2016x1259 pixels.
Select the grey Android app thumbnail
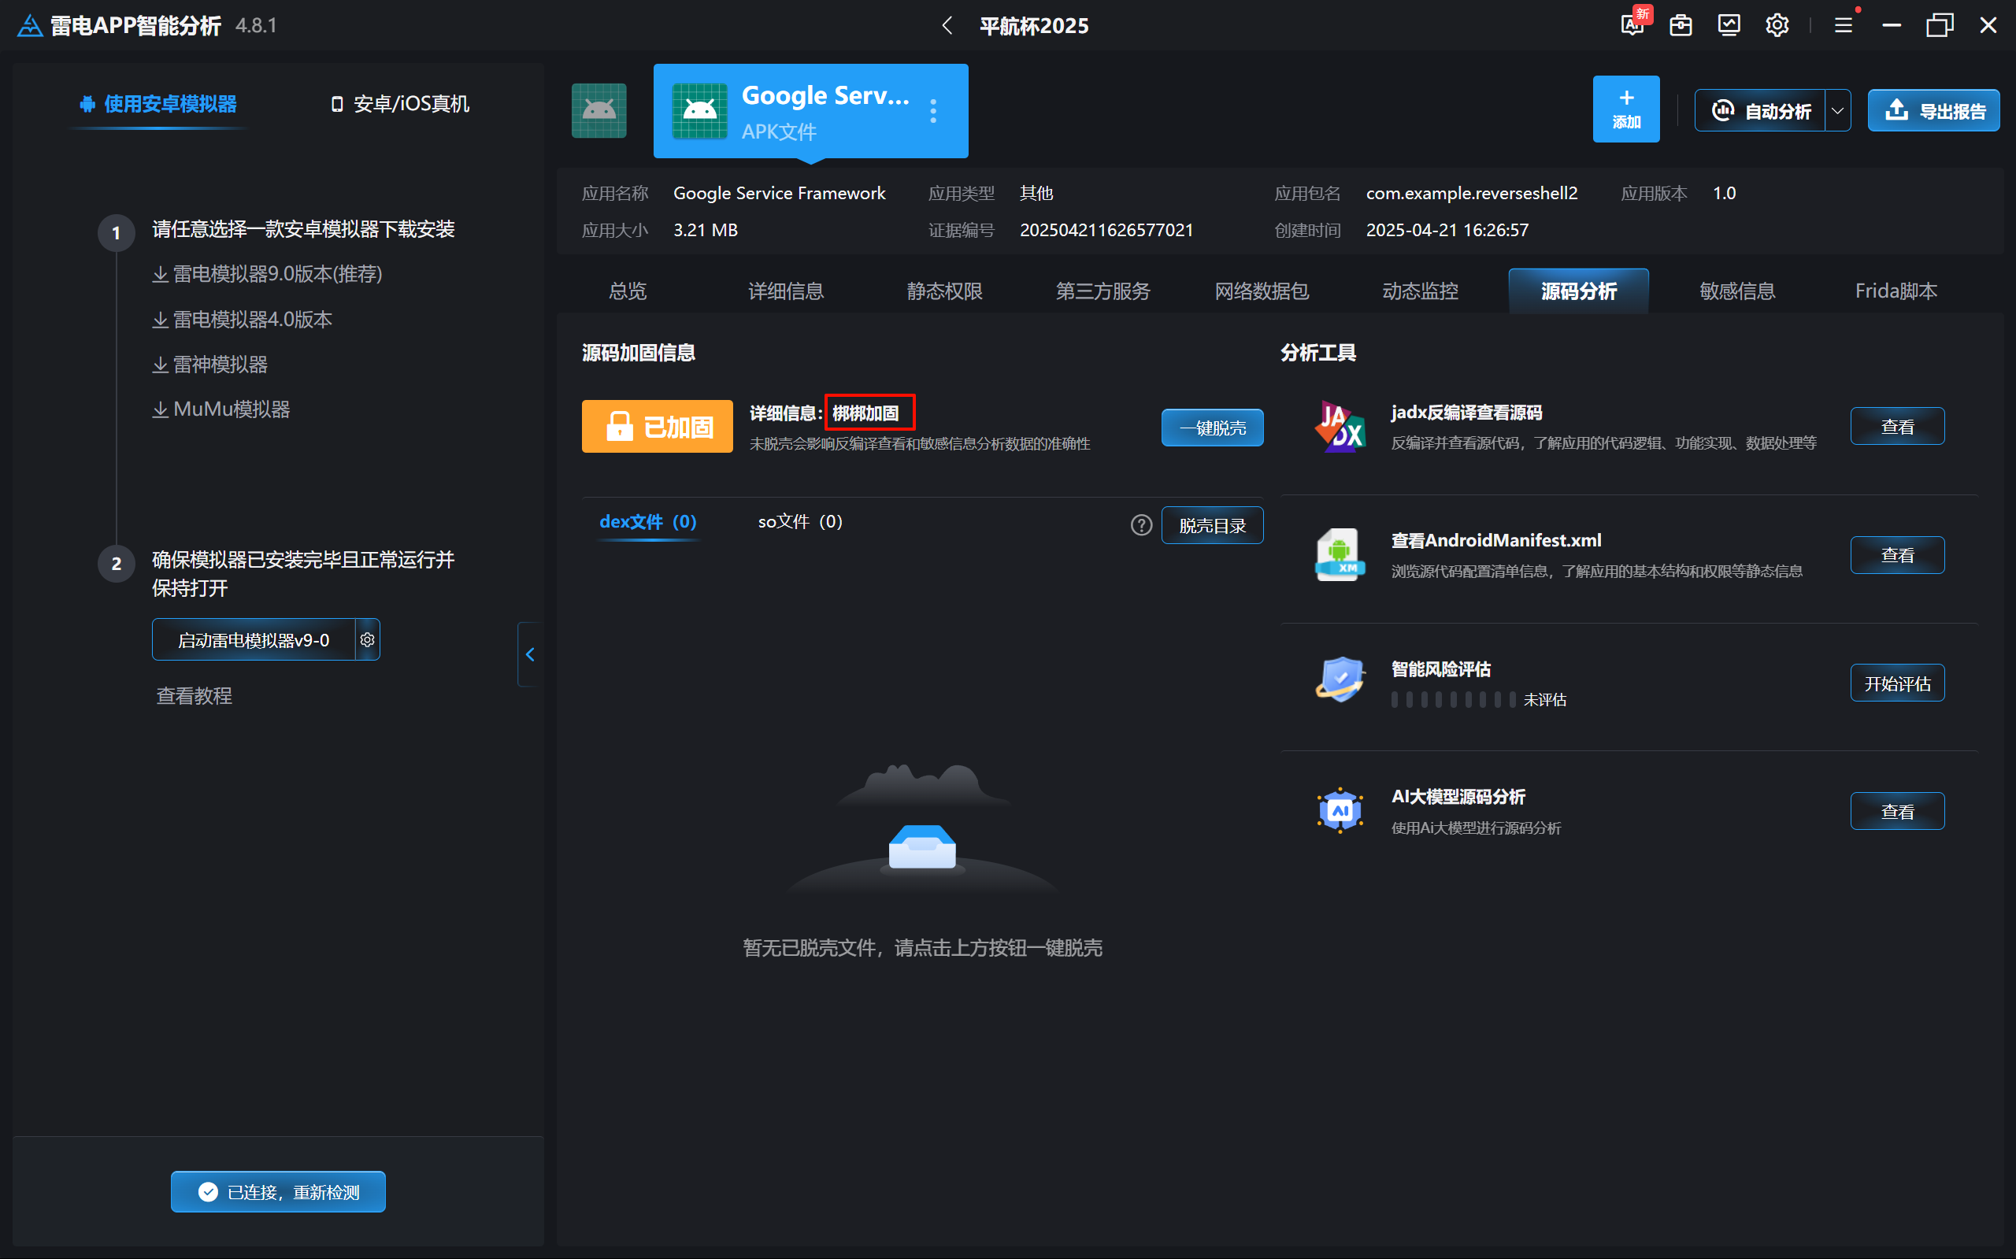point(598,110)
